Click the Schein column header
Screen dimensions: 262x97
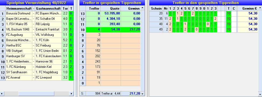(156, 8)
